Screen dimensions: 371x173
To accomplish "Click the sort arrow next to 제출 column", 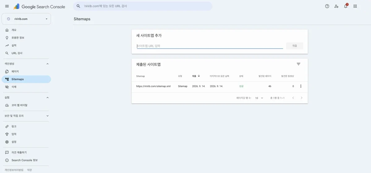I will [199, 76].
